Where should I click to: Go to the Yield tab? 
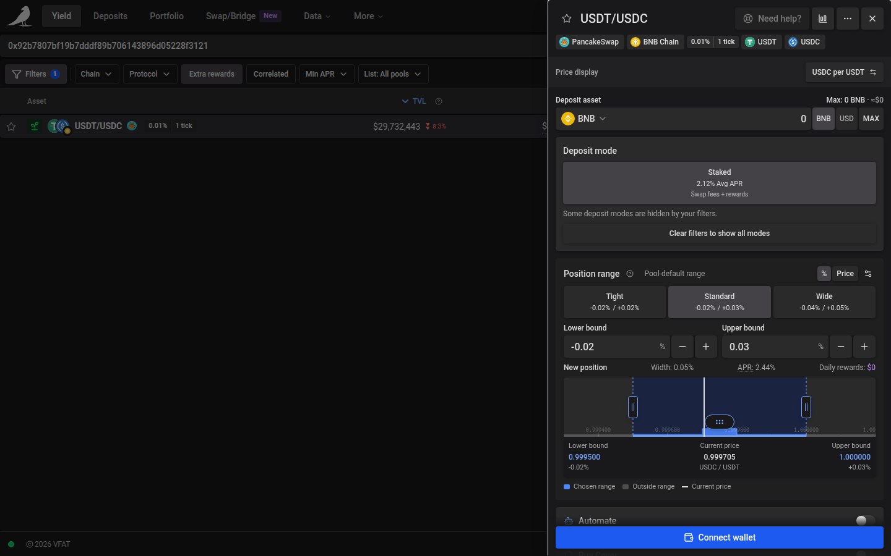[x=61, y=16]
